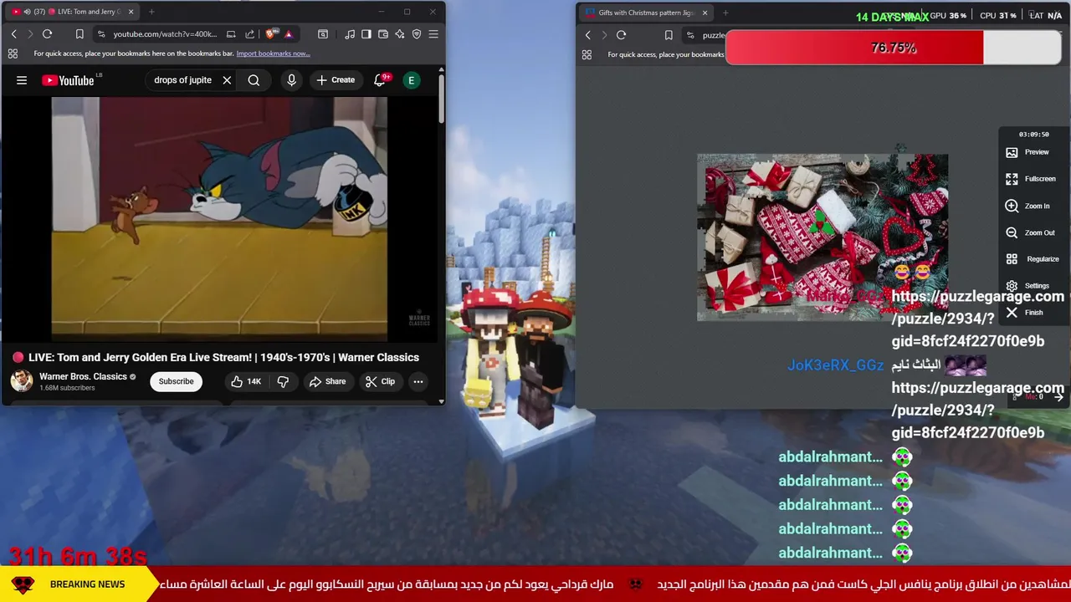The width and height of the screenshot is (1071, 602).
Task: Subscribe to Warner Bros. Classics
Action: pyautogui.click(x=177, y=381)
